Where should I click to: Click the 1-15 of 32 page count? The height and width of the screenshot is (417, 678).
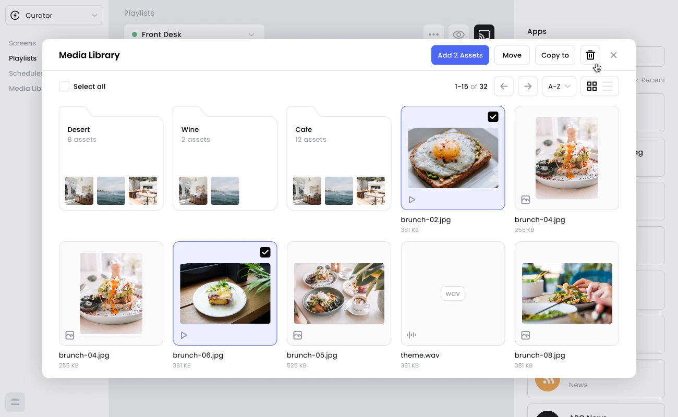point(471,87)
